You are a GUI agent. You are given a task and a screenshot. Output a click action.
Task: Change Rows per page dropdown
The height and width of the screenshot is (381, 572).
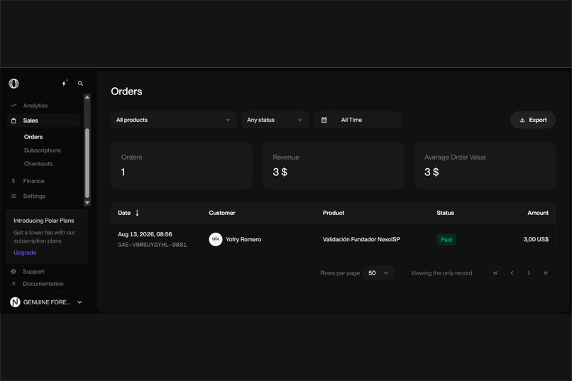click(x=379, y=273)
